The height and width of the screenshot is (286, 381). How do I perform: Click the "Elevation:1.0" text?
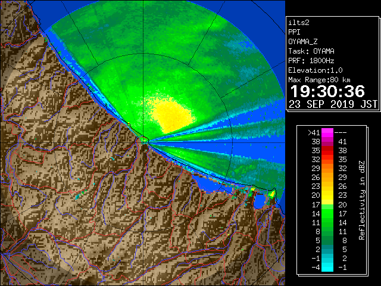click(316, 70)
